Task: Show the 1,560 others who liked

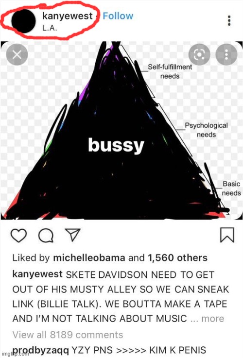Action: (x=178, y=258)
